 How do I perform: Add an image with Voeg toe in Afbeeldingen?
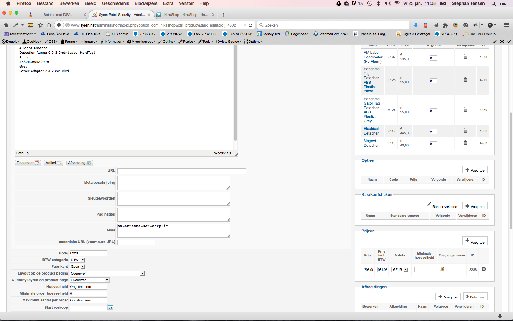[448, 297]
